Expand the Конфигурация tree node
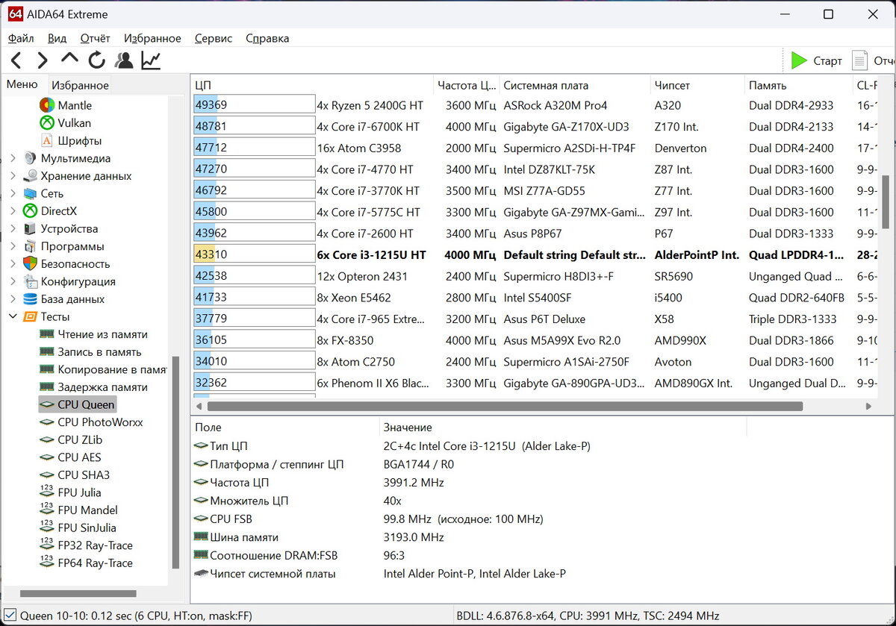896x626 pixels. coord(13,281)
